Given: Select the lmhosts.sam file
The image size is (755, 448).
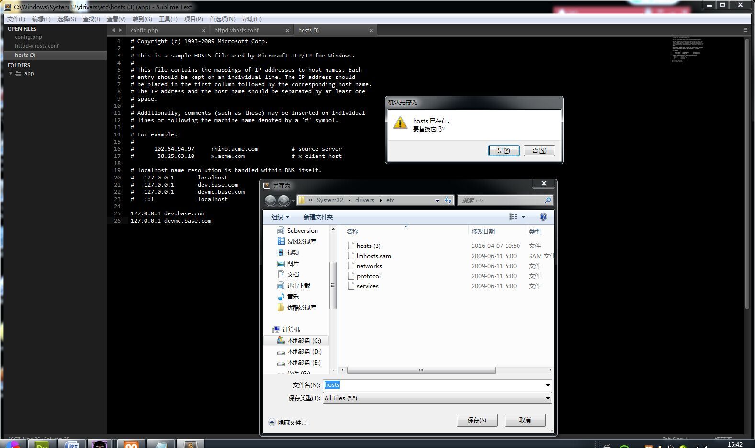Looking at the screenshot, I should tap(373, 256).
